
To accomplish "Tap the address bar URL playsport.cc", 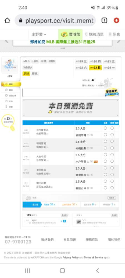I will click(x=59, y=21).
